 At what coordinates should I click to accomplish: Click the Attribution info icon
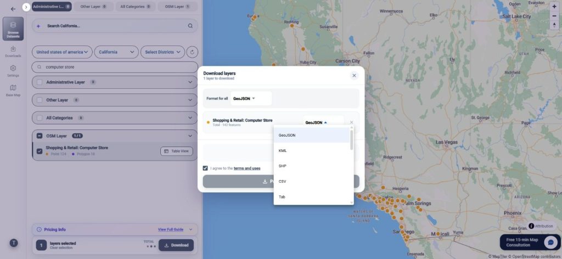(531, 226)
